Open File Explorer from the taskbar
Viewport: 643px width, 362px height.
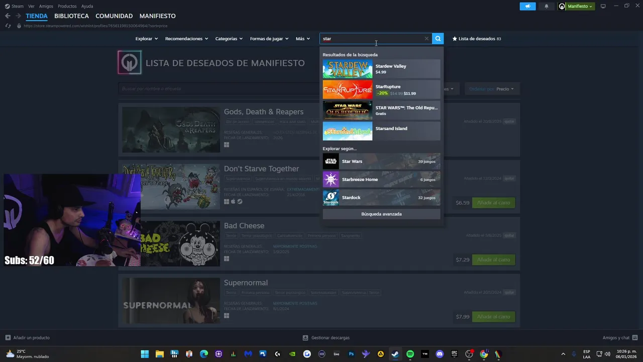[160, 354]
